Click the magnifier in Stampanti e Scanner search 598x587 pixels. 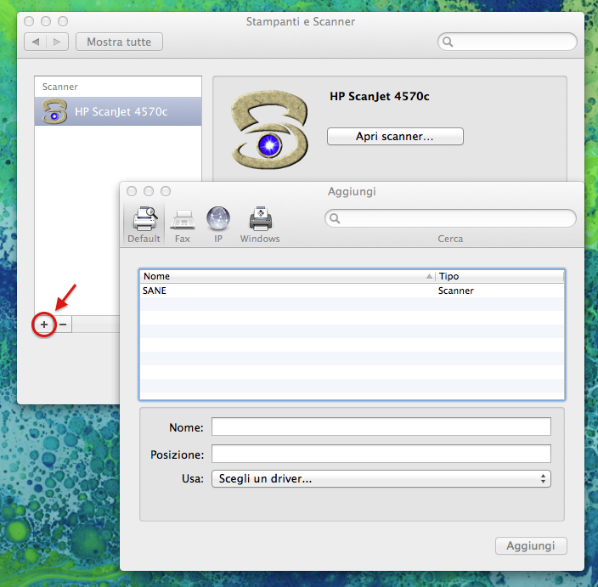pyautogui.click(x=448, y=42)
